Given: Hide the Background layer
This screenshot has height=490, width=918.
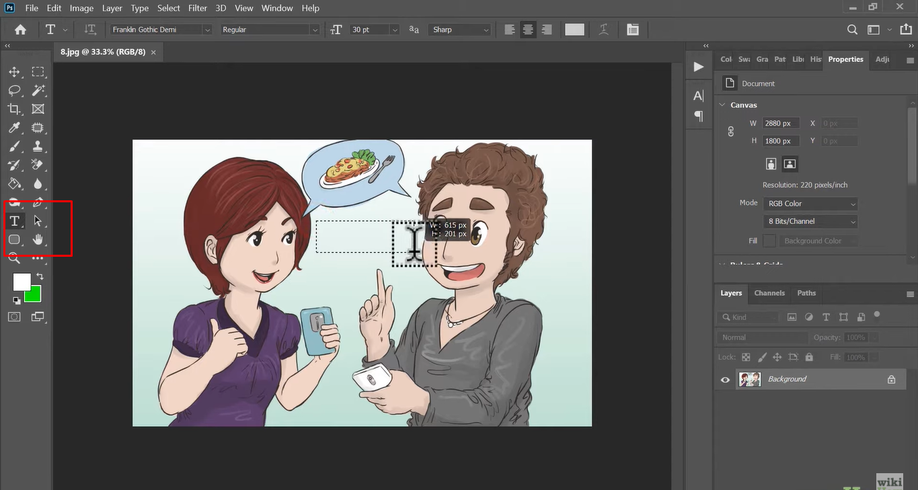Looking at the screenshot, I should click(724, 379).
